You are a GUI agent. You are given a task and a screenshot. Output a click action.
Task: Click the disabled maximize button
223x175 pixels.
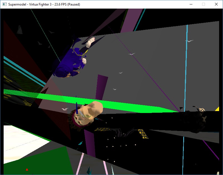coord(204,4)
